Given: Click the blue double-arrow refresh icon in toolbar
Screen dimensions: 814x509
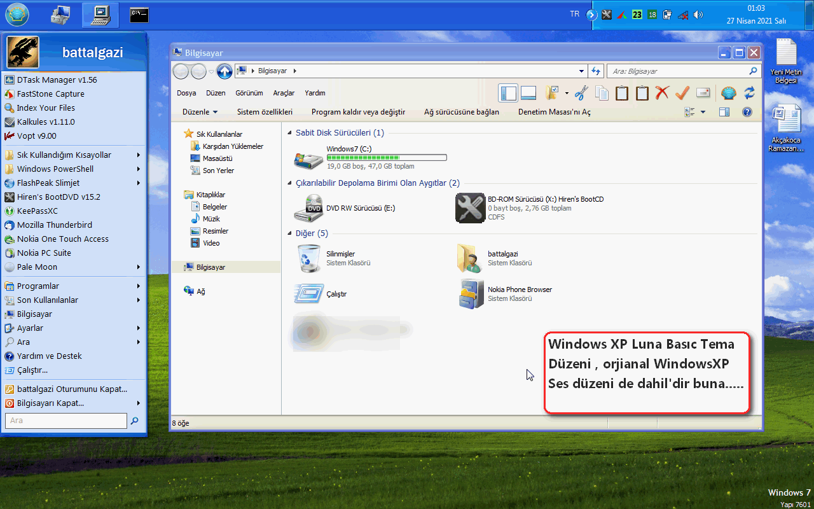Looking at the screenshot, I should pos(749,93).
